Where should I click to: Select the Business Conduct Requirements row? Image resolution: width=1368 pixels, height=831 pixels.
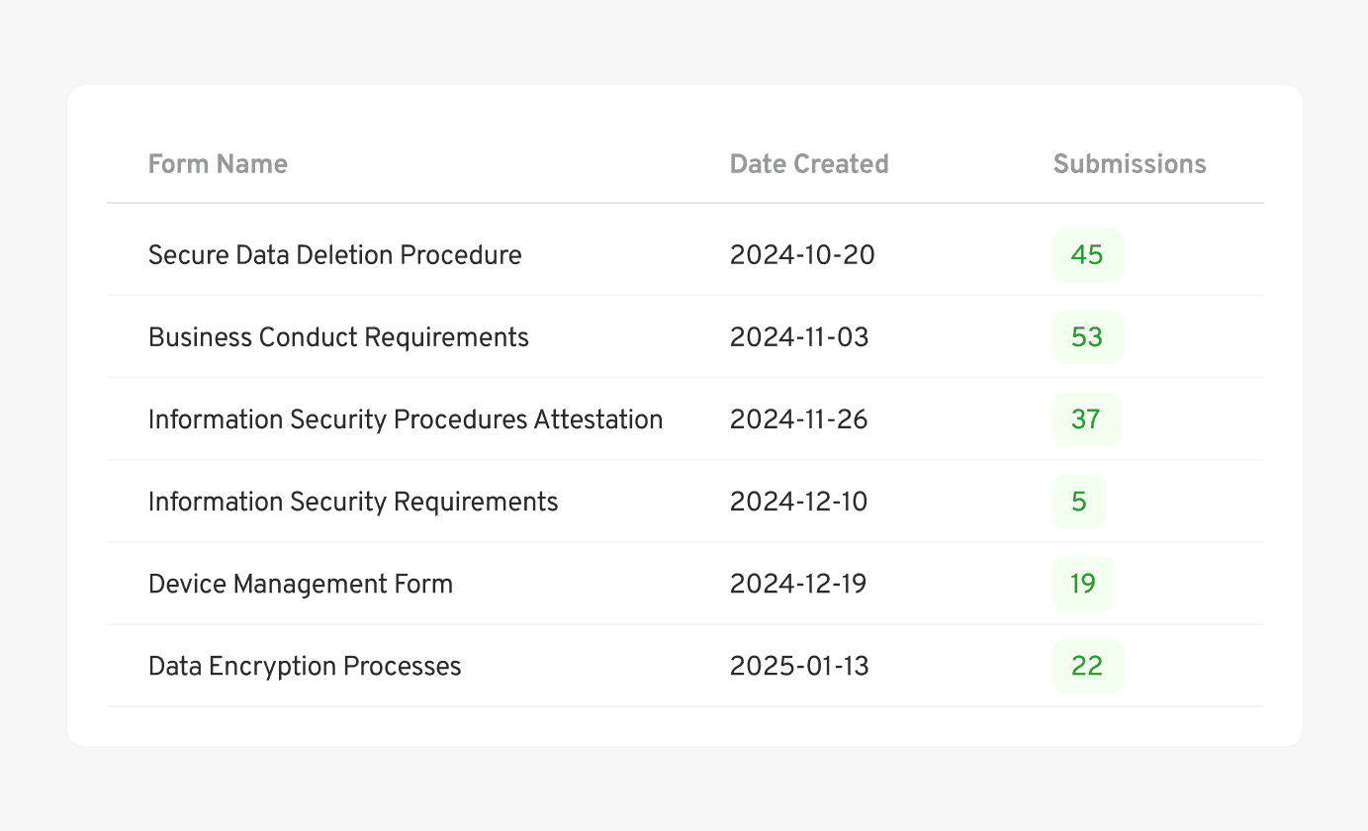pos(684,336)
